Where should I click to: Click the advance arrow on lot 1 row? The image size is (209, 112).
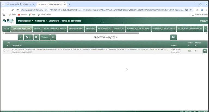[205, 51]
